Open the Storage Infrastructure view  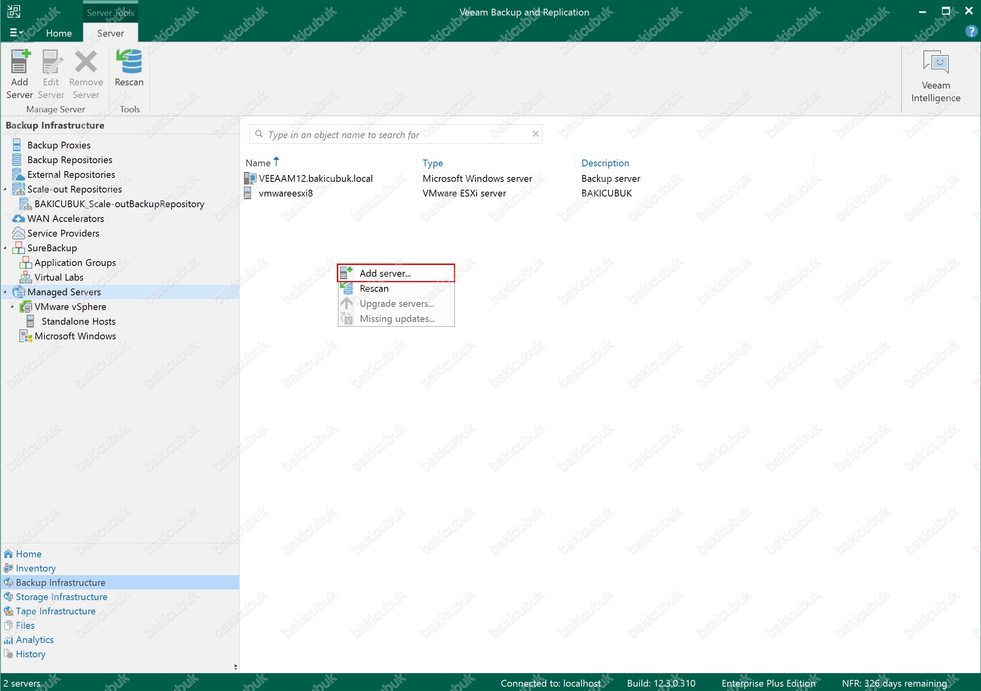pyautogui.click(x=62, y=597)
